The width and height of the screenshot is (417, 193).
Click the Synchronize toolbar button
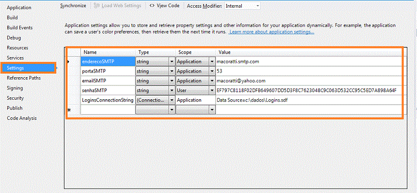(x=73, y=6)
